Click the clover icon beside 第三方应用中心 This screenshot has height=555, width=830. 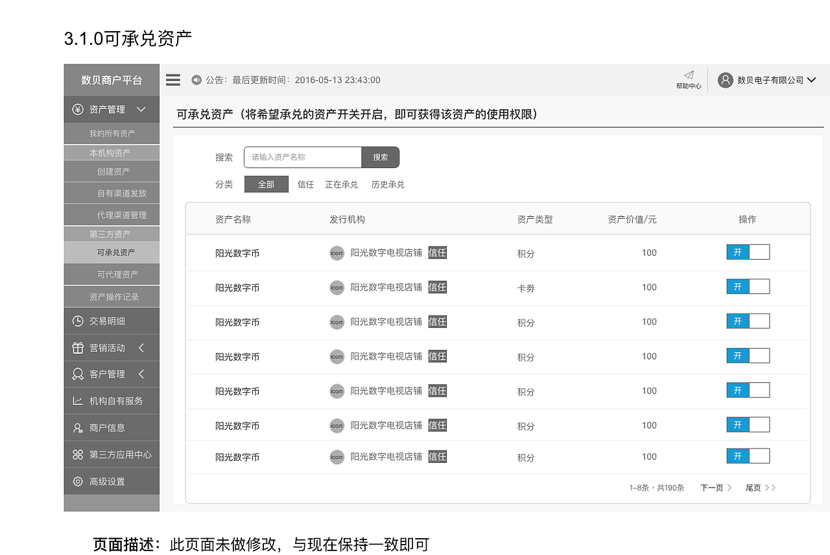click(x=78, y=454)
